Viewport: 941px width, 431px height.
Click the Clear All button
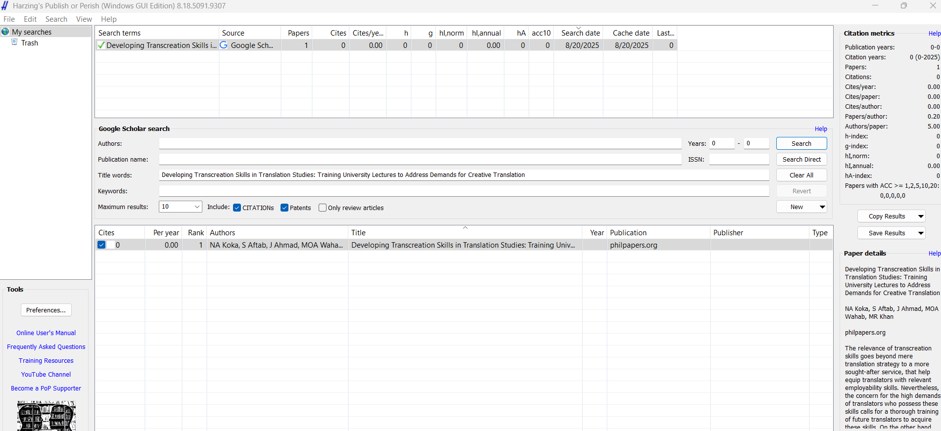tap(801, 175)
